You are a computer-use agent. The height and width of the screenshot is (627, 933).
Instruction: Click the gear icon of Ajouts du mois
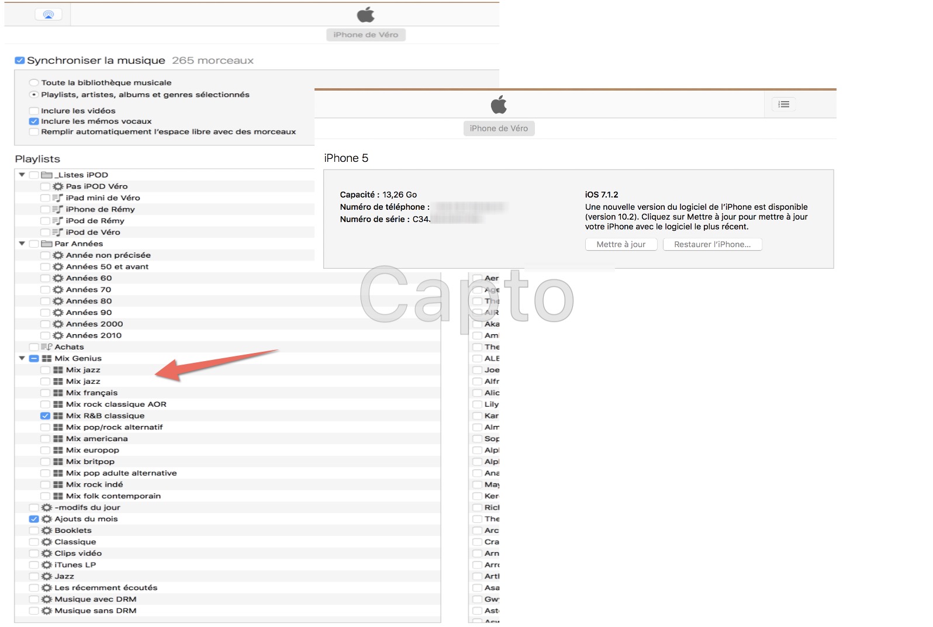tap(47, 519)
